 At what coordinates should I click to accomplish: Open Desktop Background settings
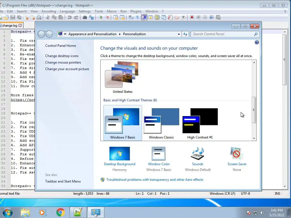[120, 159]
